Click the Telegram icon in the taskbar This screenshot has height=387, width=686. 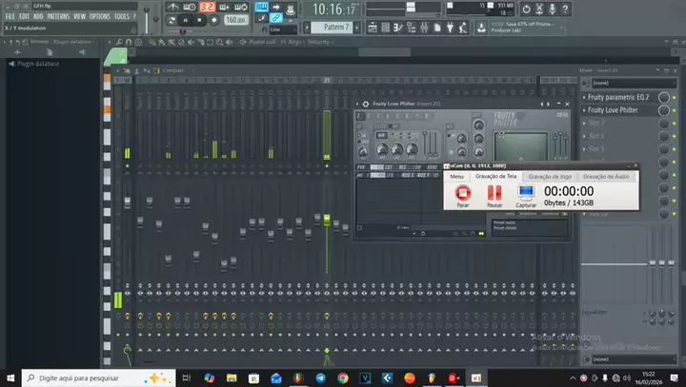[319, 377]
